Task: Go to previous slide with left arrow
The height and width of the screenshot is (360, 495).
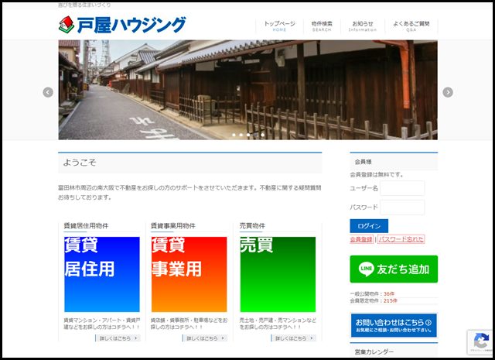Action: 48,92
